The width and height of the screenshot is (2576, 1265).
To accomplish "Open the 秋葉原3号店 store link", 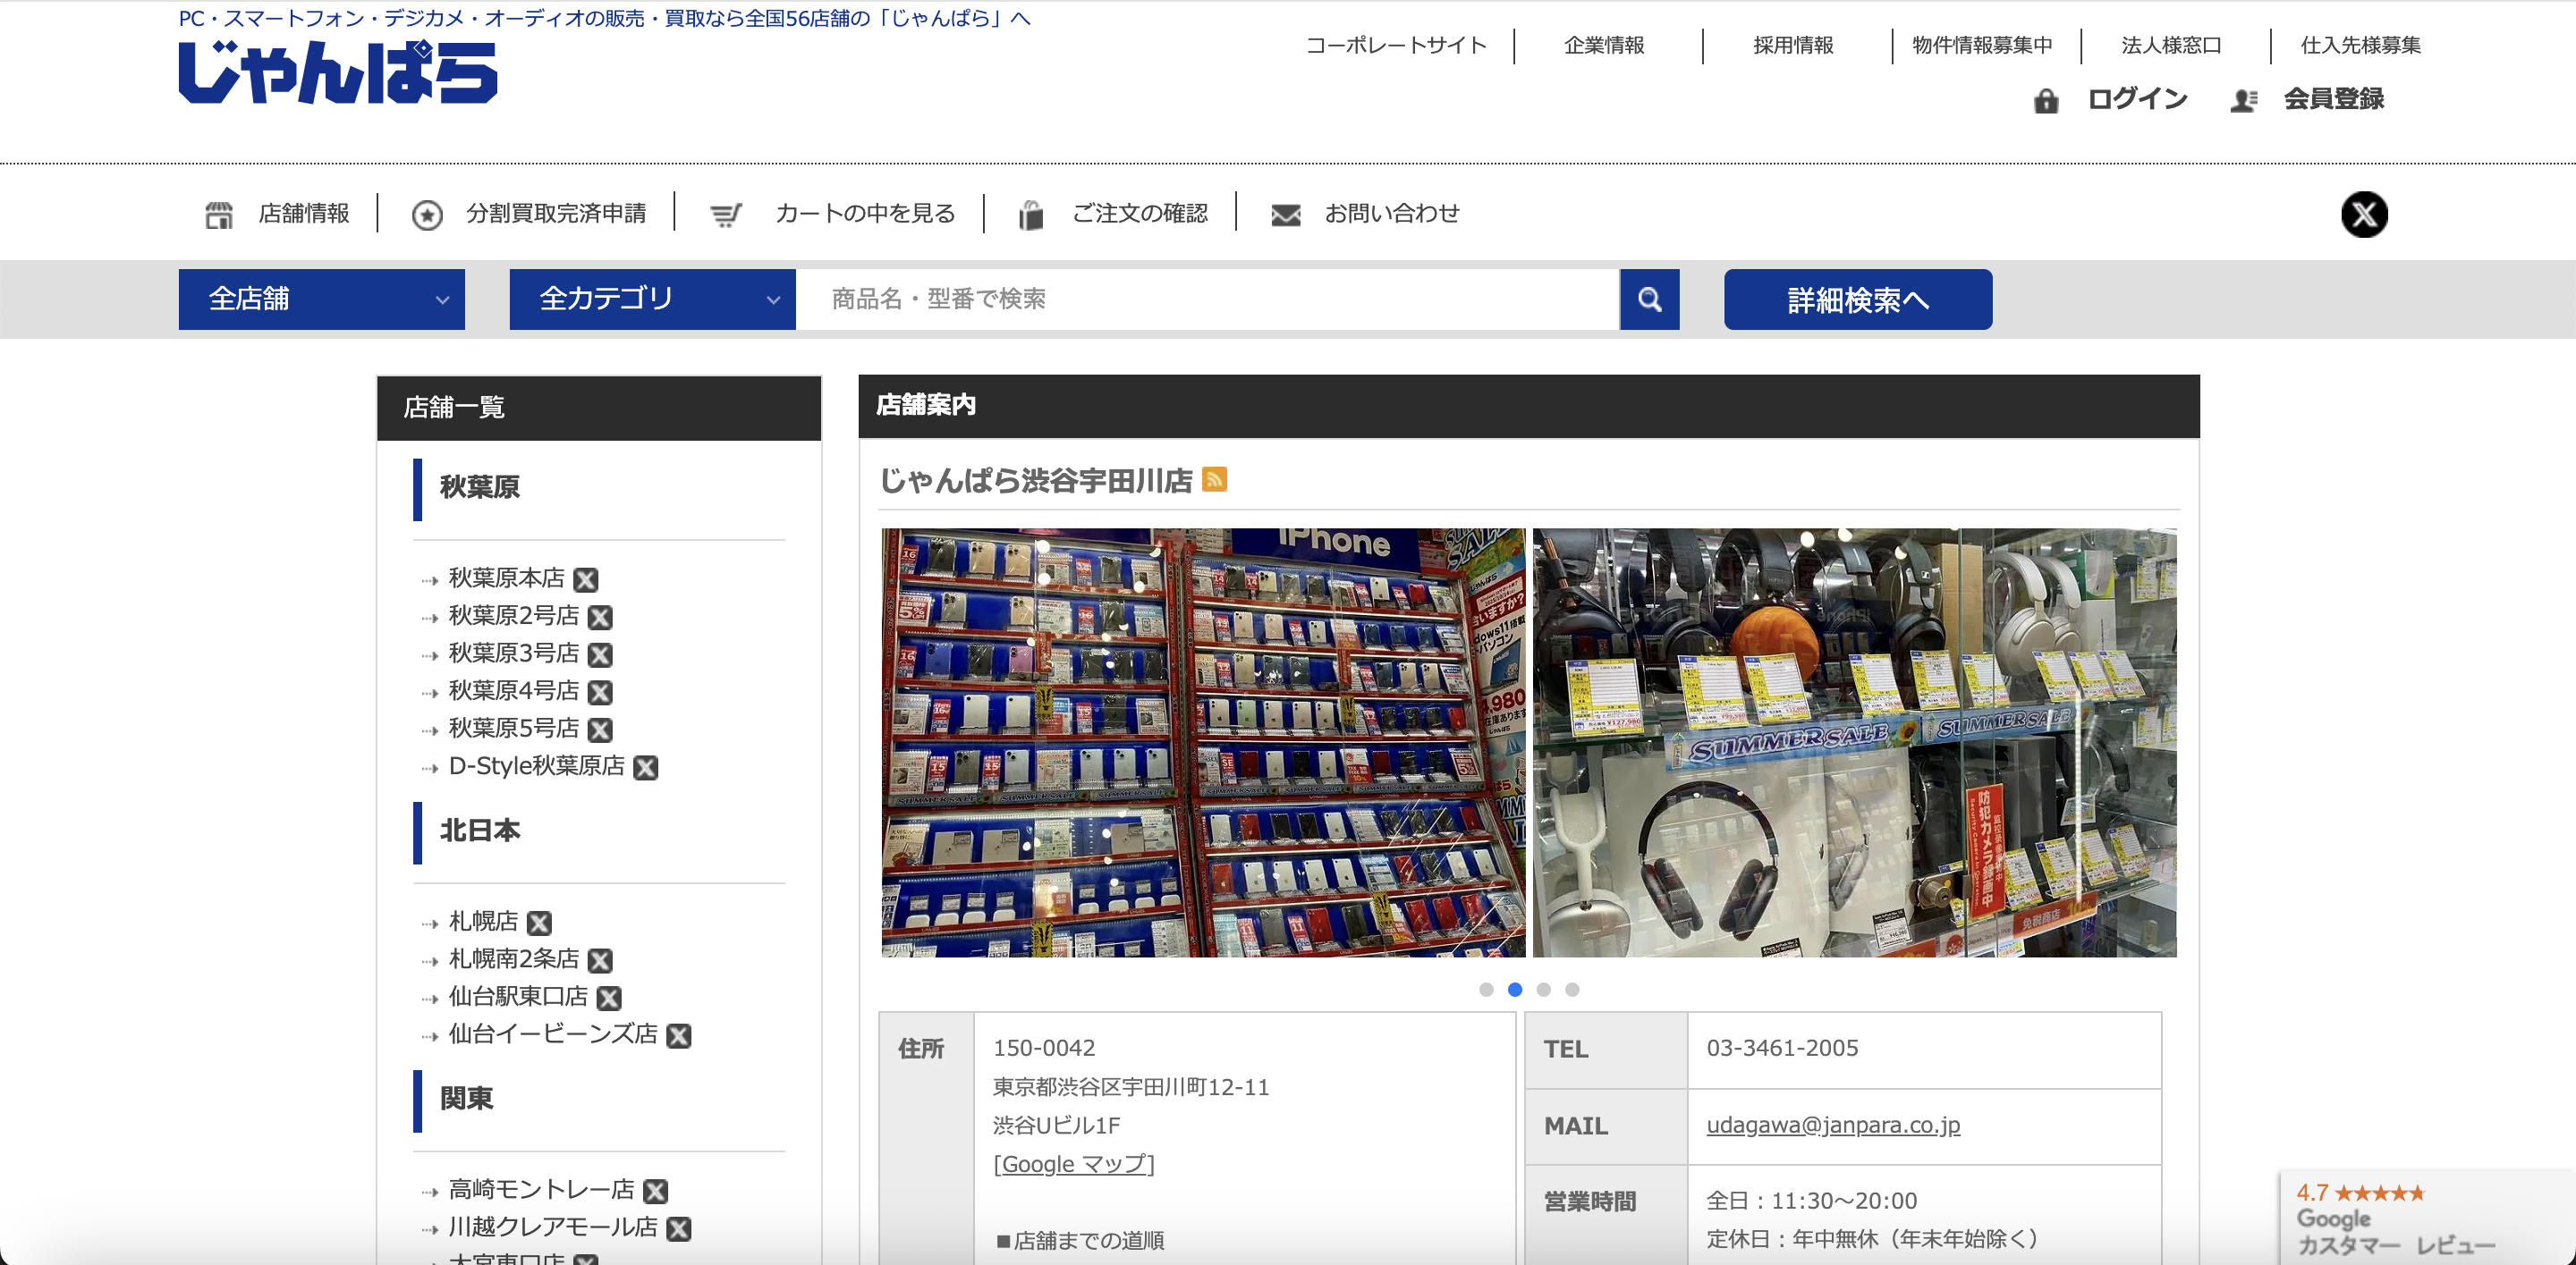I will 514,654.
